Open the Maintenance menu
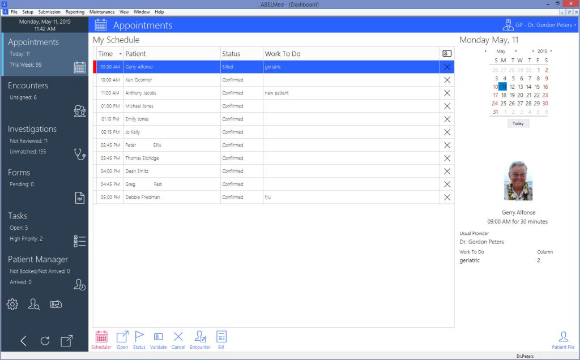 point(102,11)
